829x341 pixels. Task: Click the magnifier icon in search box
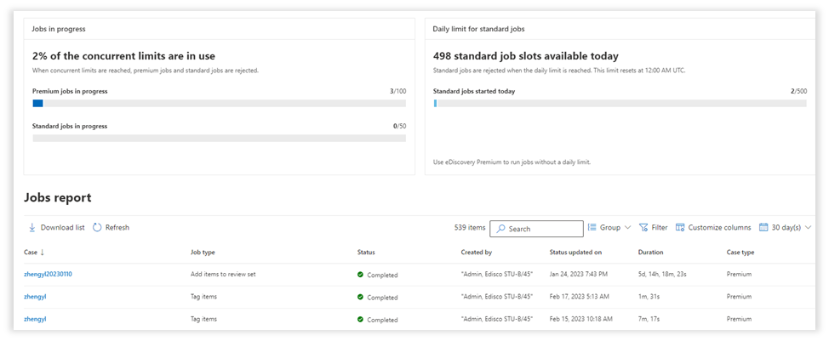500,229
